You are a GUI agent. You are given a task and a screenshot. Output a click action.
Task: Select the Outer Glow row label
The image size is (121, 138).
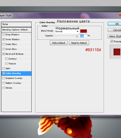coord(11,44)
